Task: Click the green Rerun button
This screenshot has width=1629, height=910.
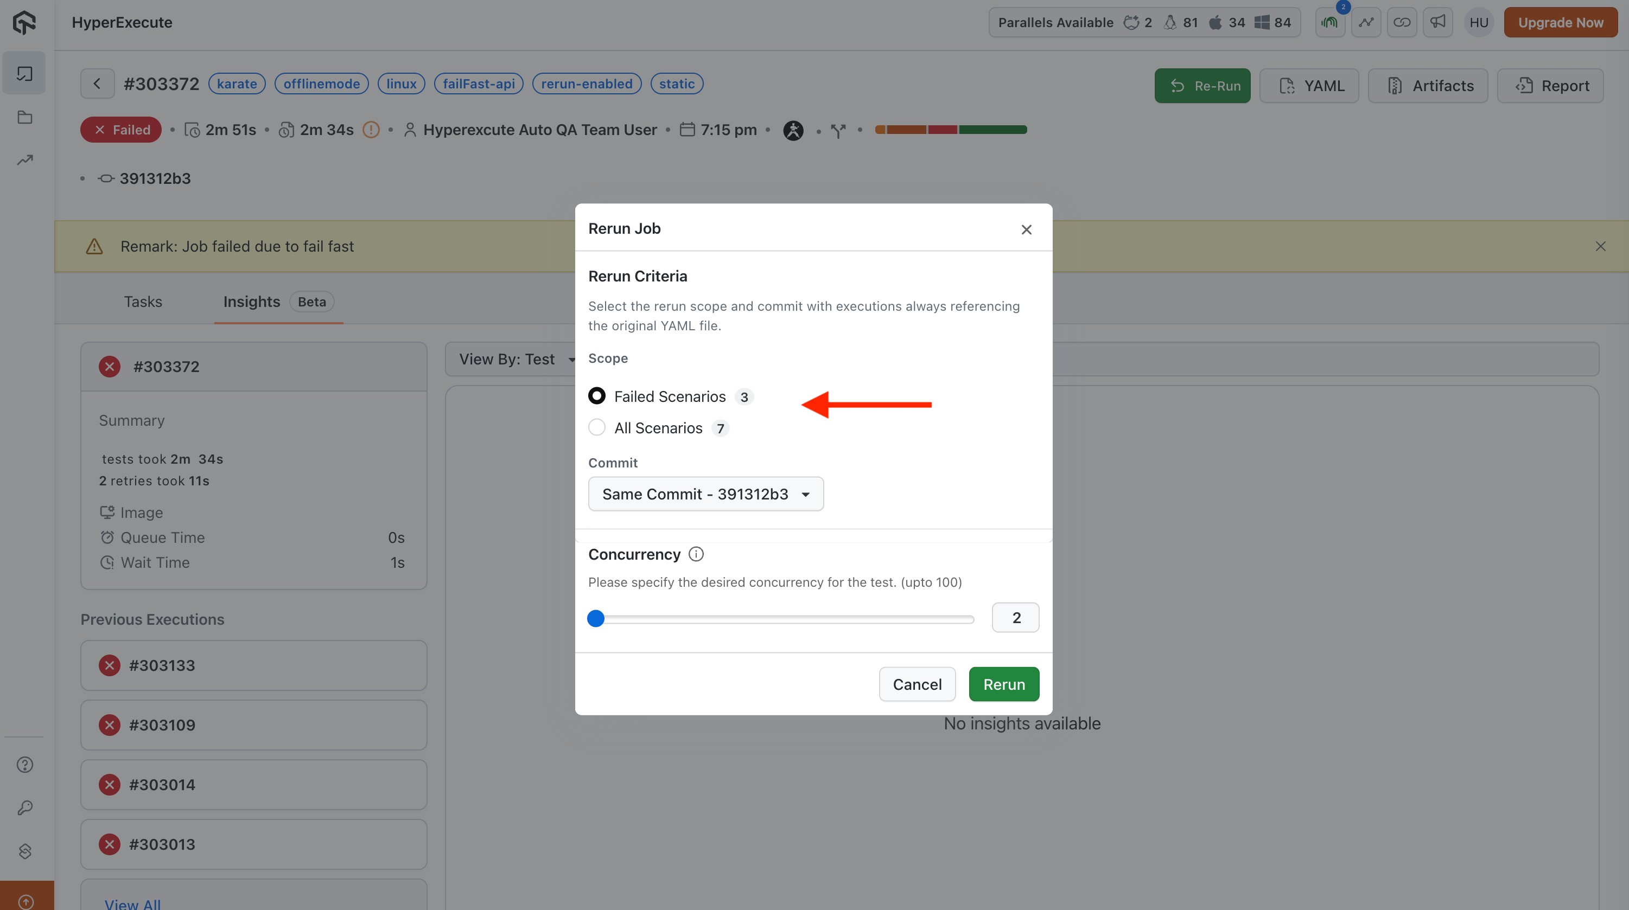Action: (x=1003, y=684)
